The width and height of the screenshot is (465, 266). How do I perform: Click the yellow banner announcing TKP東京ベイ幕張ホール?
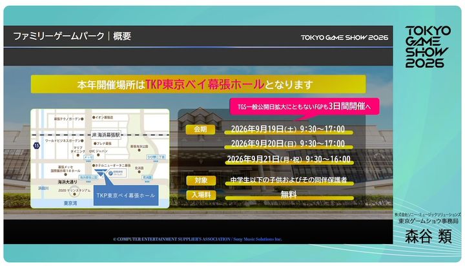[198, 84]
